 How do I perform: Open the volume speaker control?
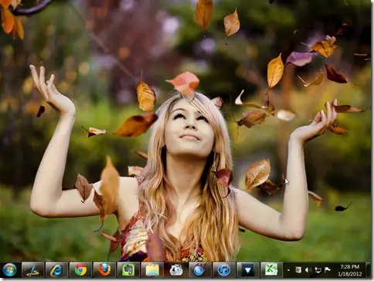point(308,270)
